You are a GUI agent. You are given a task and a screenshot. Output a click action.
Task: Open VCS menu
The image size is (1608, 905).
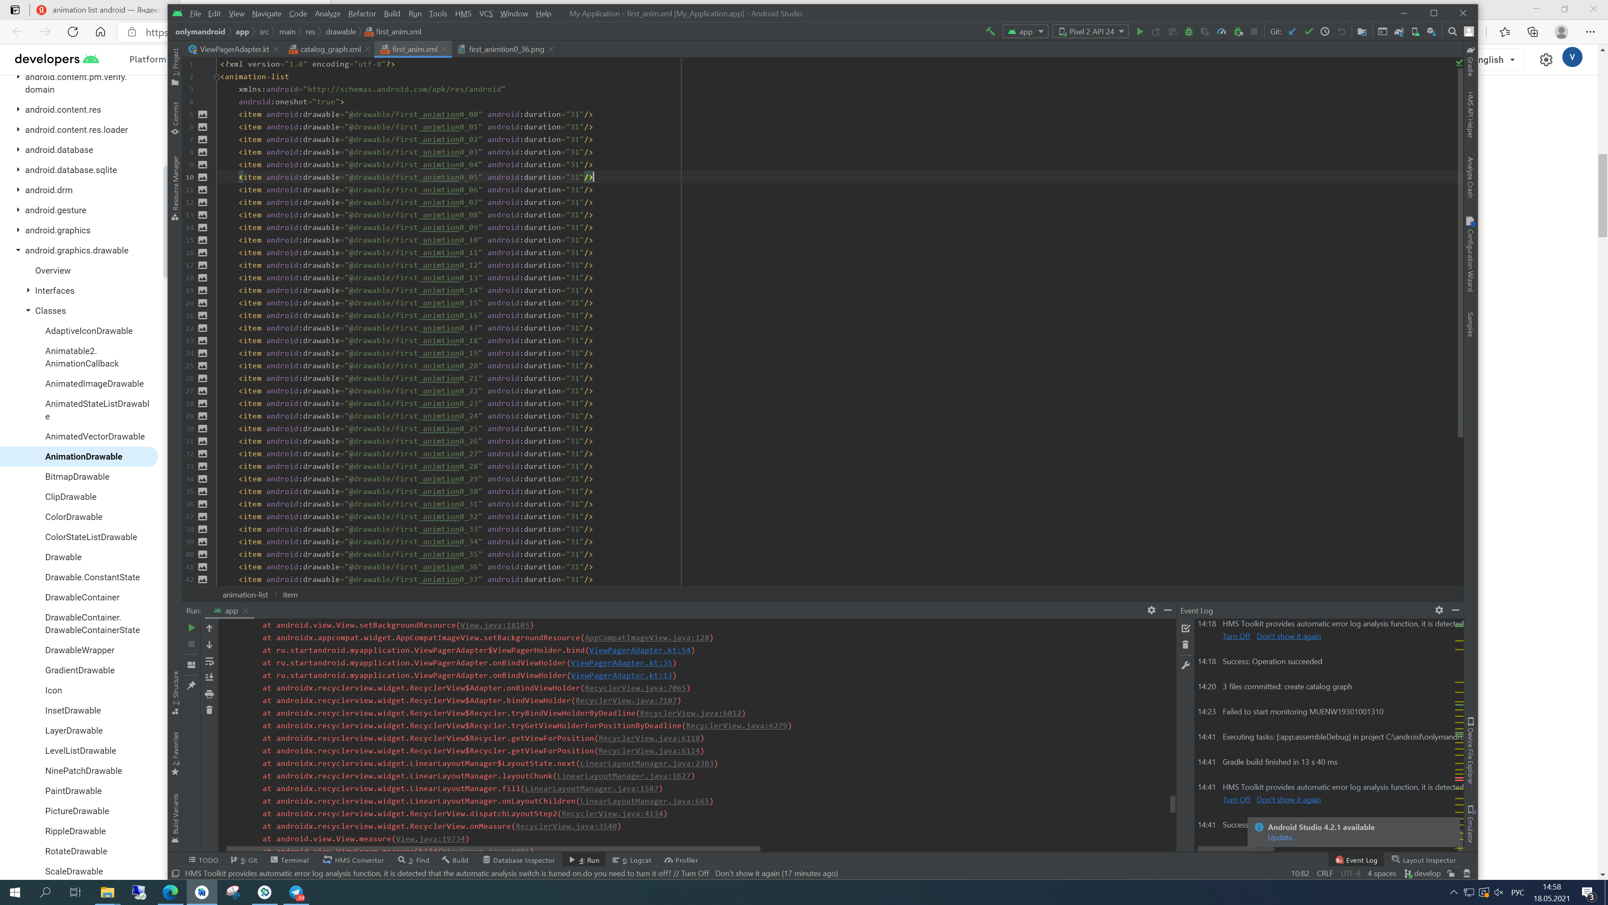coord(486,13)
